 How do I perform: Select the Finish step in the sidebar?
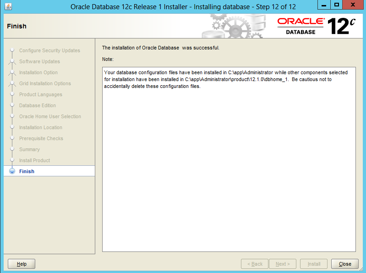[49, 171]
